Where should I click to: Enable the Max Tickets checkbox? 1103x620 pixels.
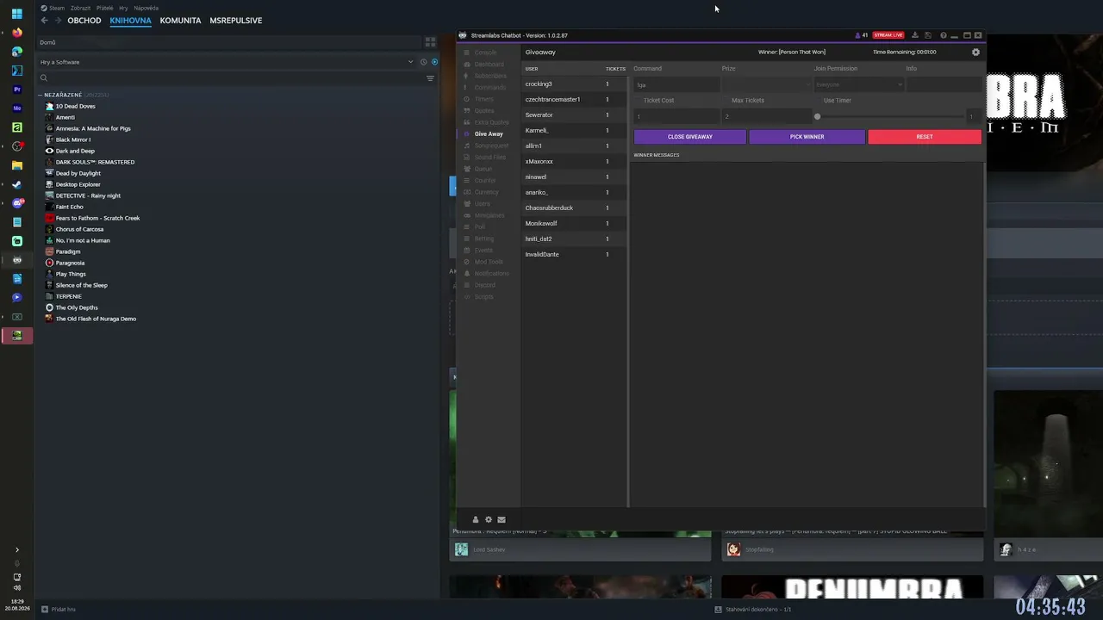click(x=726, y=101)
